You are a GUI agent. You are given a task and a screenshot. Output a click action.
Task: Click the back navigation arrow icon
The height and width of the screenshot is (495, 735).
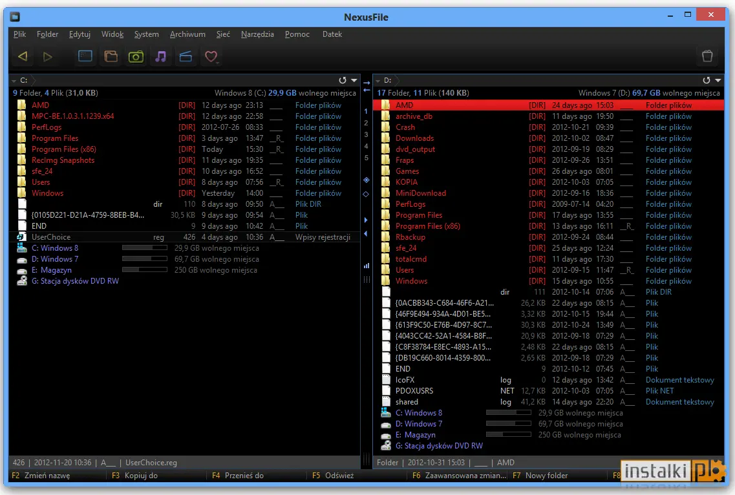23,57
